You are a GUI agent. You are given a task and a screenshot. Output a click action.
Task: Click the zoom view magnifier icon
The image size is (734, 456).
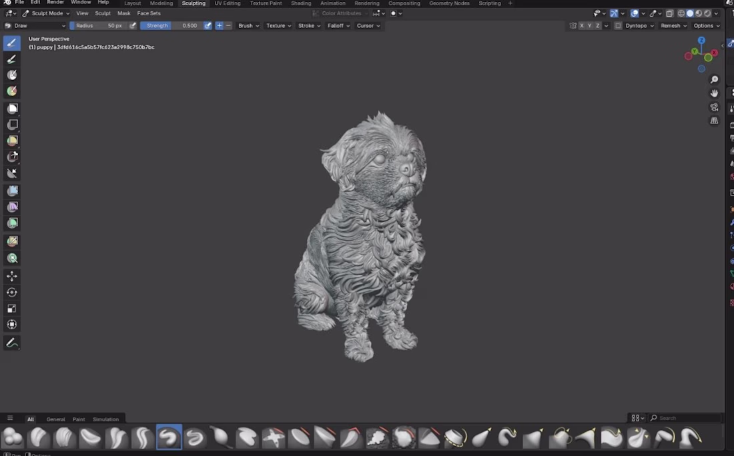(714, 79)
